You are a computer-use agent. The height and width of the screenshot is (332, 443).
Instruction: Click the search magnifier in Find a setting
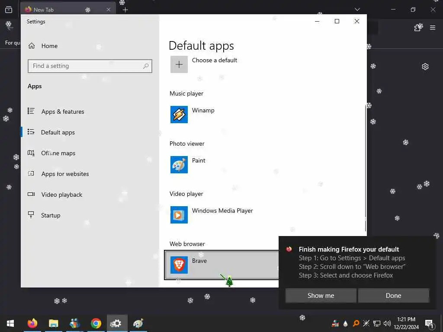tap(146, 66)
